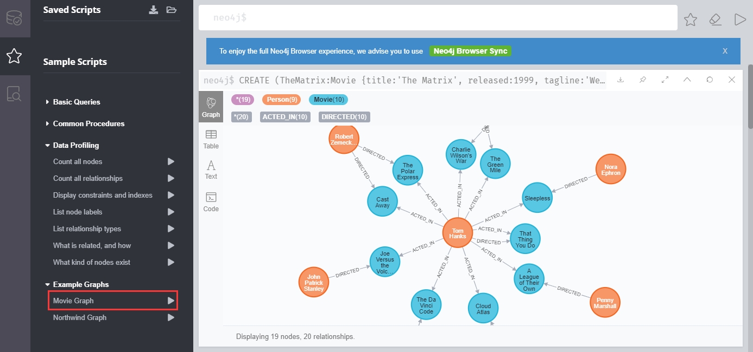The height and width of the screenshot is (352, 753).
Task: Click the folder icon beside Saved Scripts
Action: coord(172,10)
